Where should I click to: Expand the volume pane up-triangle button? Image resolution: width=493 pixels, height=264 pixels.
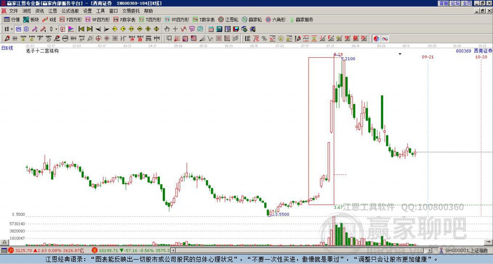pyautogui.click(x=4, y=242)
